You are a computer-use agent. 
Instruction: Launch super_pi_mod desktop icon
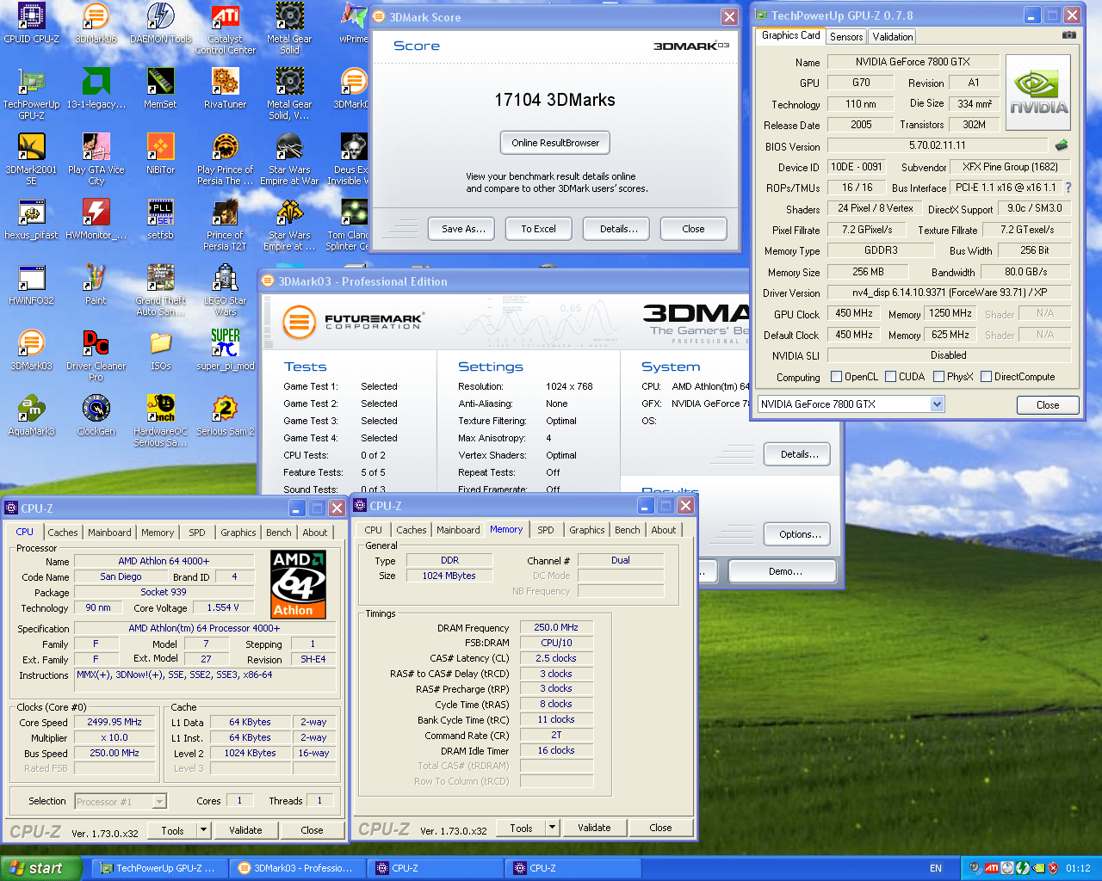click(226, 351)
